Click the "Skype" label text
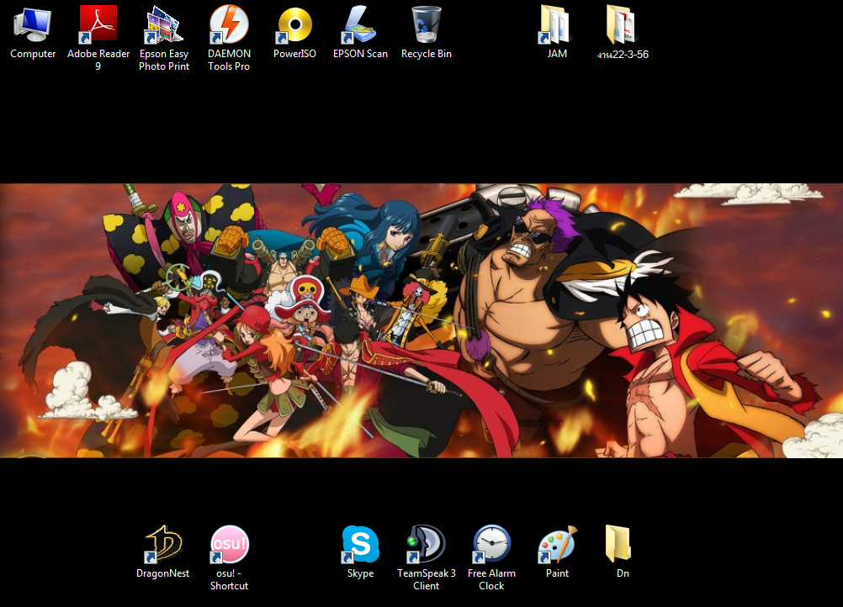Viewport: 843px width, 607px height. pyautogui.click(x=360, y=573)
